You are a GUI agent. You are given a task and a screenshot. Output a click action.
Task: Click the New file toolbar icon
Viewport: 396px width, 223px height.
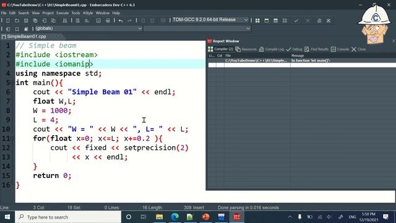coord(8,20)
